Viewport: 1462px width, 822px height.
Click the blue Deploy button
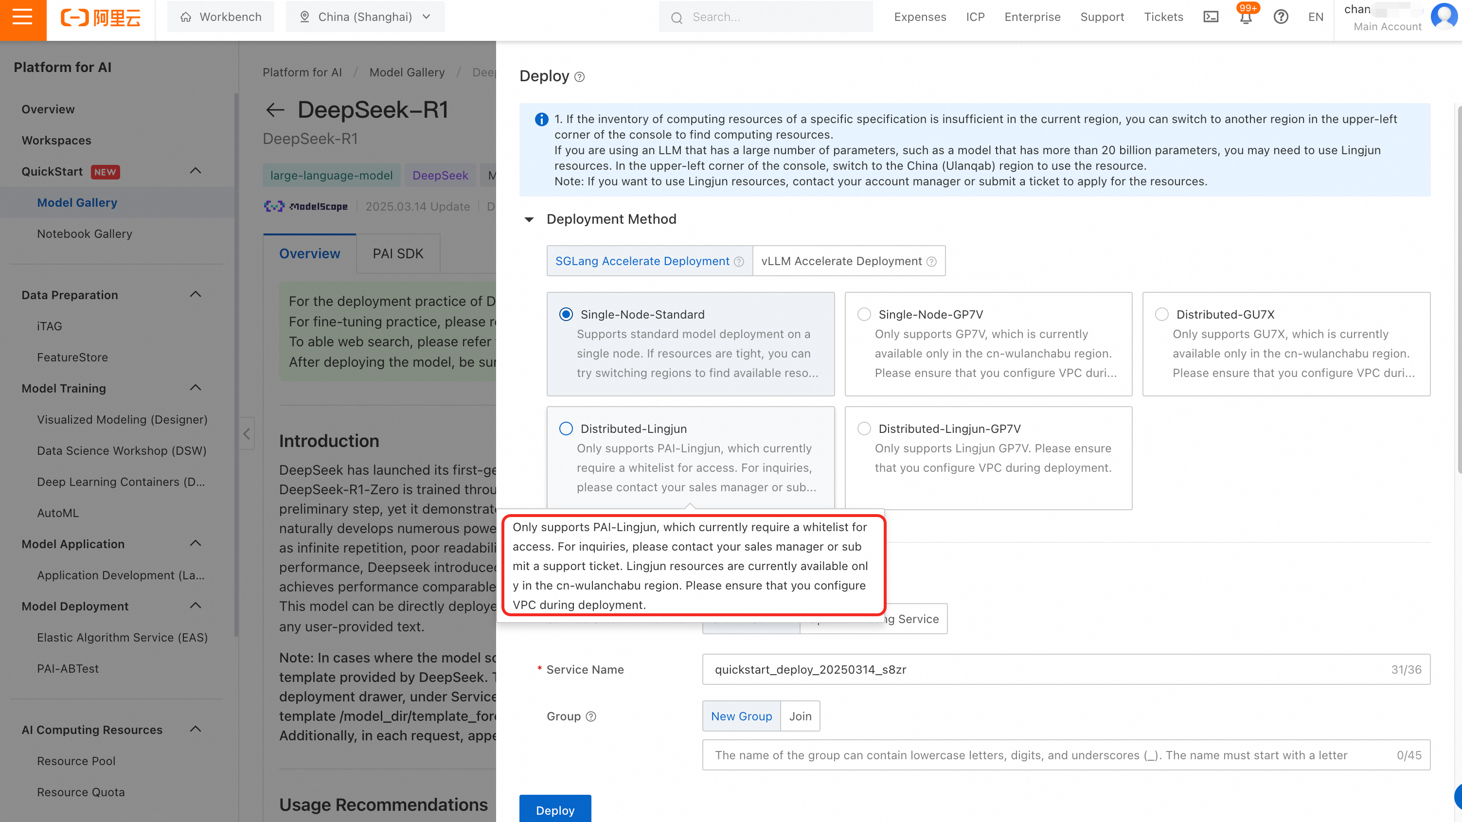[x=554, y=809]
